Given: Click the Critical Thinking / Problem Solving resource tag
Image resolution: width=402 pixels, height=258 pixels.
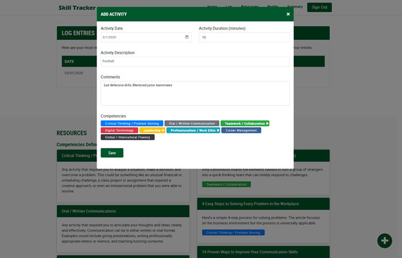Looking at the screenshot, I should (x=233, y=232).
